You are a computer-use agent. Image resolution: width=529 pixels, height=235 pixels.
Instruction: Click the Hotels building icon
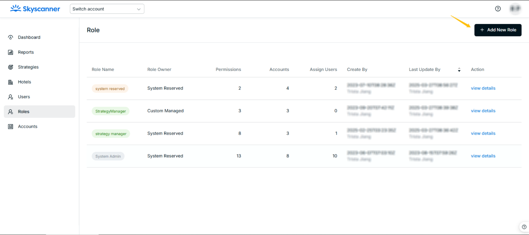(11, 82)
